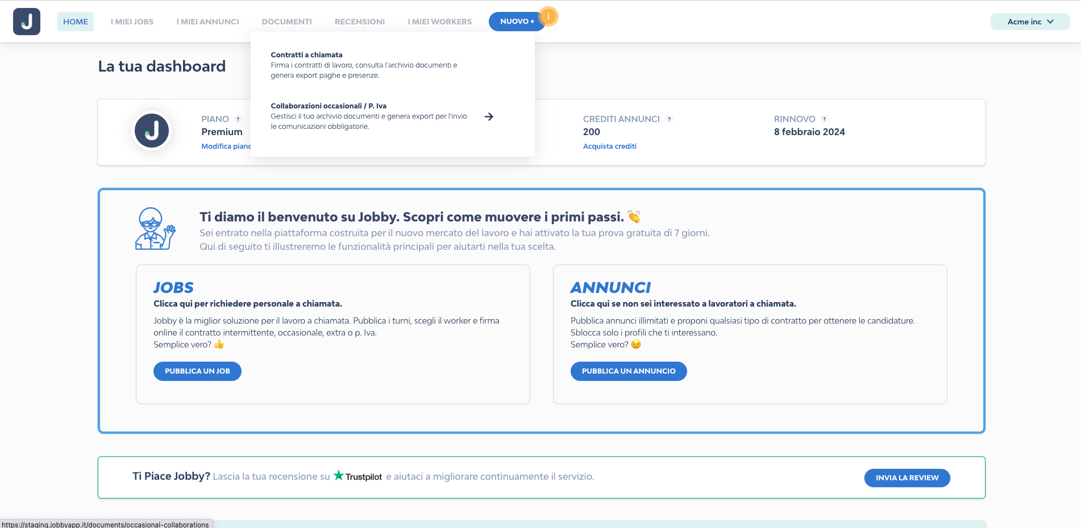Image resolution: width=1081 pixels, height=528 pixels.
Task: Click the waving worker illustration
Action: click(155, 229)
